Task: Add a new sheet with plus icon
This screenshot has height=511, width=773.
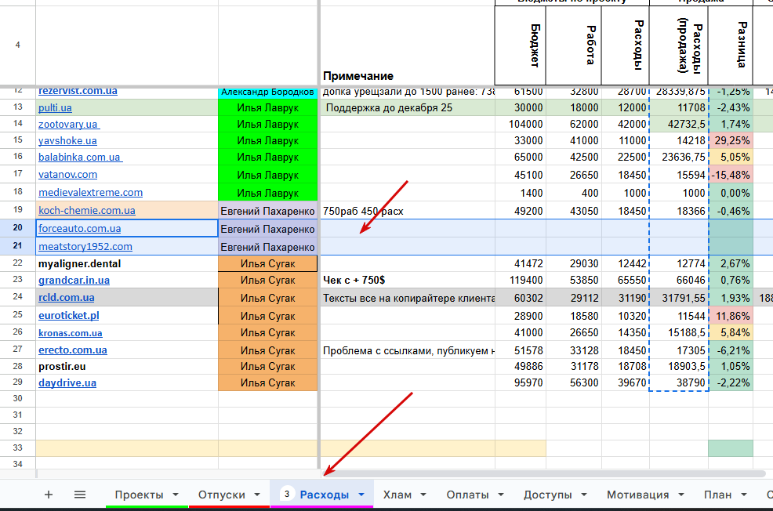Action: coord(49,495)
